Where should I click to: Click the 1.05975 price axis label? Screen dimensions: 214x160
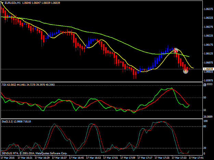[x=209, y=81]
